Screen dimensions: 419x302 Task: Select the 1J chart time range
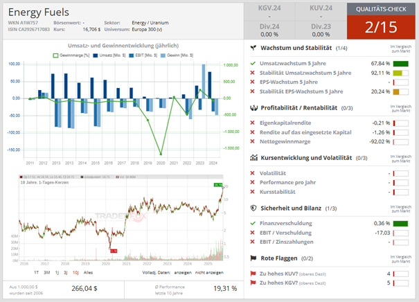[x=57, y=273]
